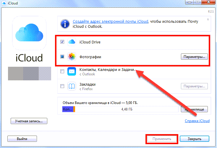Click the Закладки open book icon
Image resolution: width=217 pixels, height=148 pixels.
[x=72, y=86]
